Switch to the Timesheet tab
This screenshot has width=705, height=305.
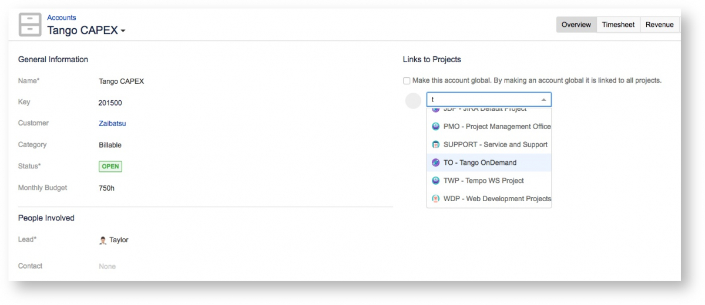coord(618,25)
